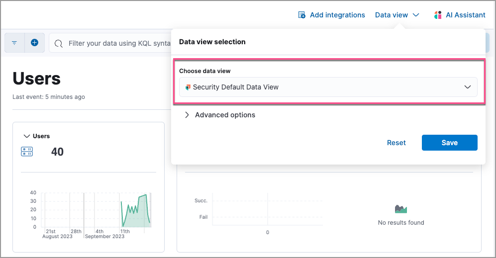The image size is (496, 258).
Task: Click the Reset button
Action: pyautogui.click(x=396, y=143)
